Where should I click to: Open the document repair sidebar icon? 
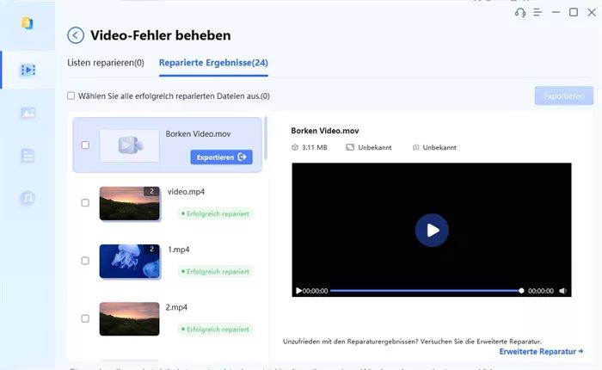[x=28, y=156]
